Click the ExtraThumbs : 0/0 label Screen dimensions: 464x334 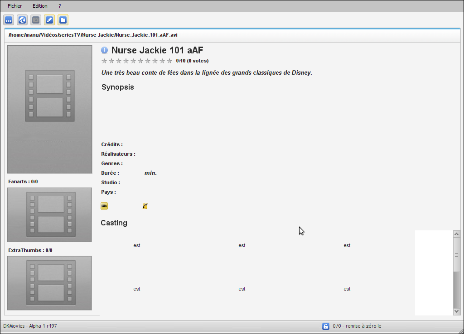click(x=30, y=250)
